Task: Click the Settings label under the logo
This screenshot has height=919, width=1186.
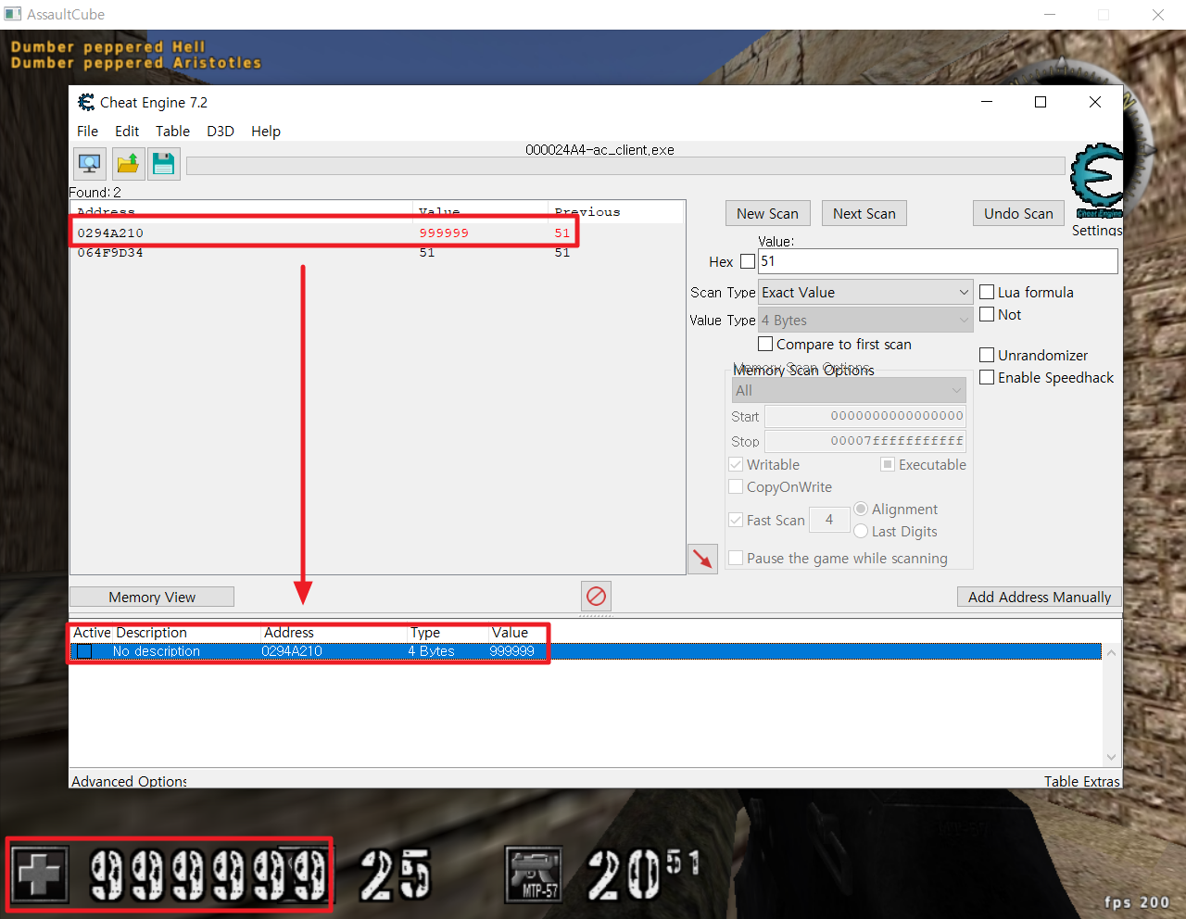Action: (x=1097, y=230)
